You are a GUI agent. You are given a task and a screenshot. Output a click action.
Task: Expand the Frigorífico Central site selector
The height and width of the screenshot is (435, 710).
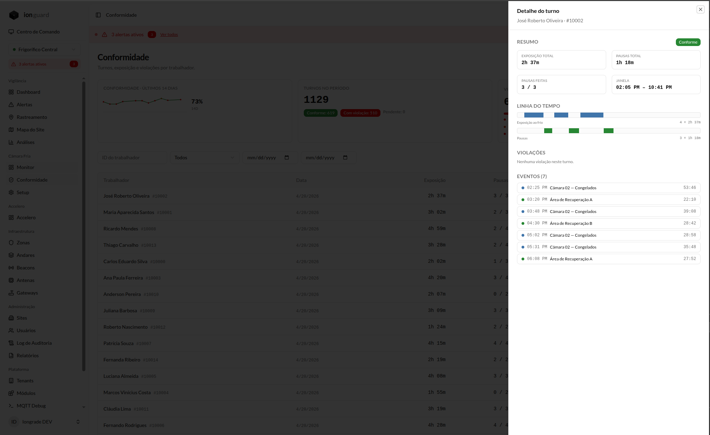tap(45, 49)
